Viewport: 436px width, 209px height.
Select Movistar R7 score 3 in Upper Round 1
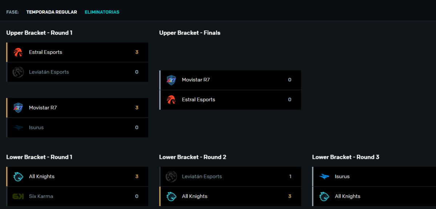pyautogui.click(x=137, y=108)
